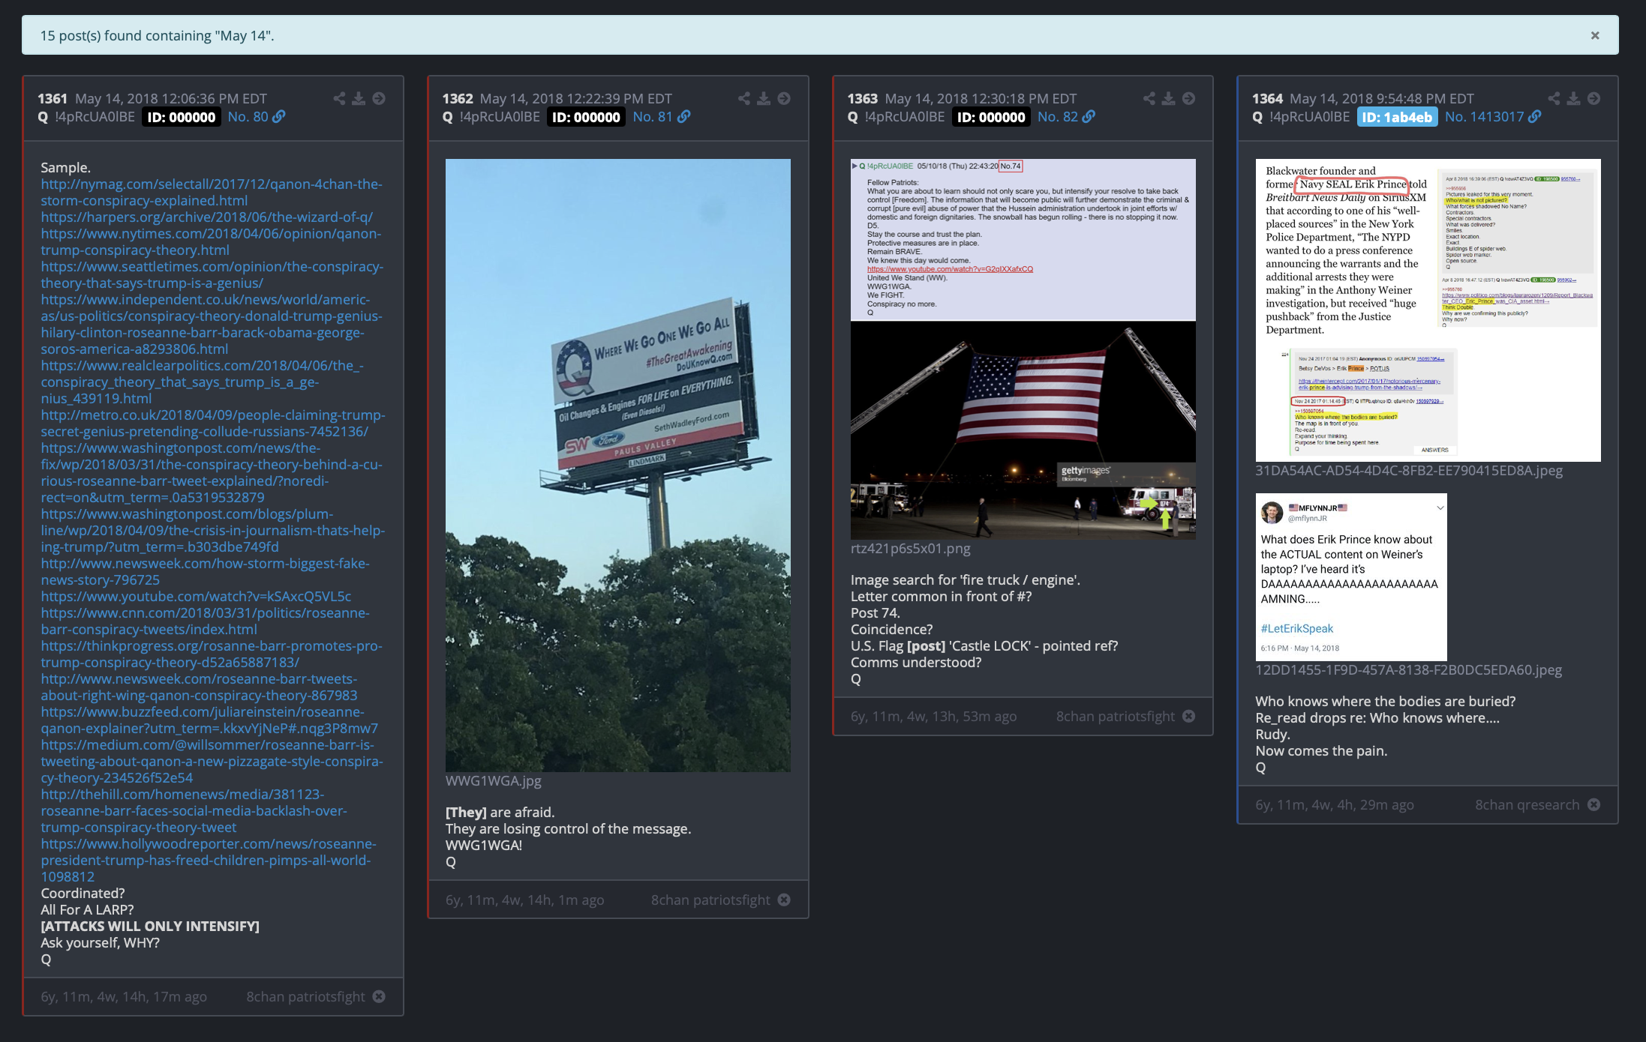Open source link No. 80
Image resolution: width=1646 pixels, height=1042 pixels.
tap(257, 117)
